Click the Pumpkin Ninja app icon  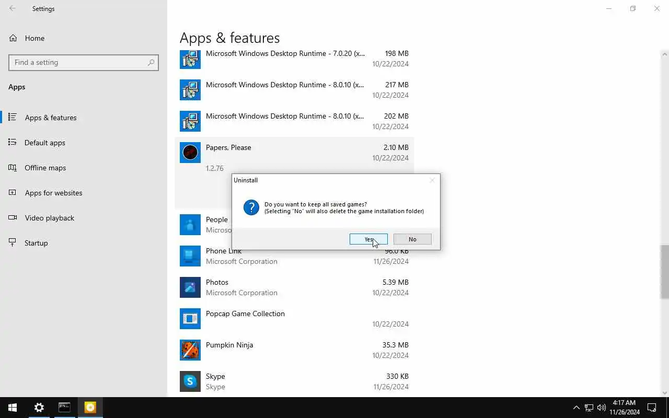click(190, 350)
